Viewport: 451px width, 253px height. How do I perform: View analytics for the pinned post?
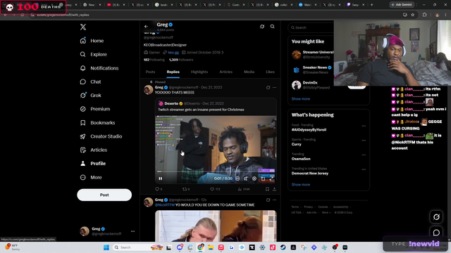[x=244, y=189]
